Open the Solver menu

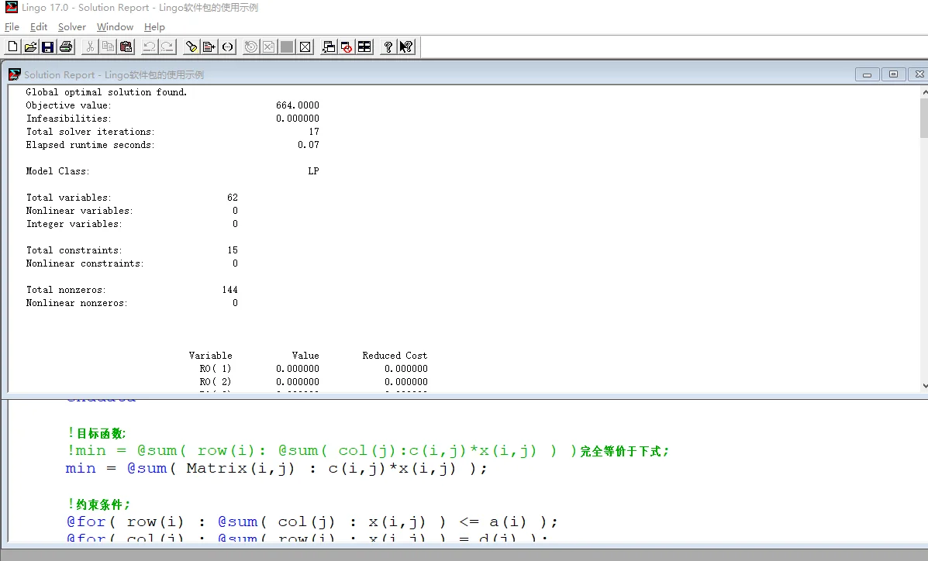(x=71, y=26)
